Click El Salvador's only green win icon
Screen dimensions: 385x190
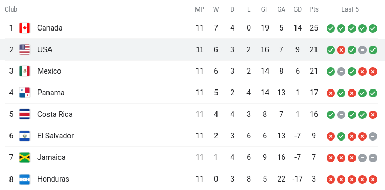click(341, 136)
